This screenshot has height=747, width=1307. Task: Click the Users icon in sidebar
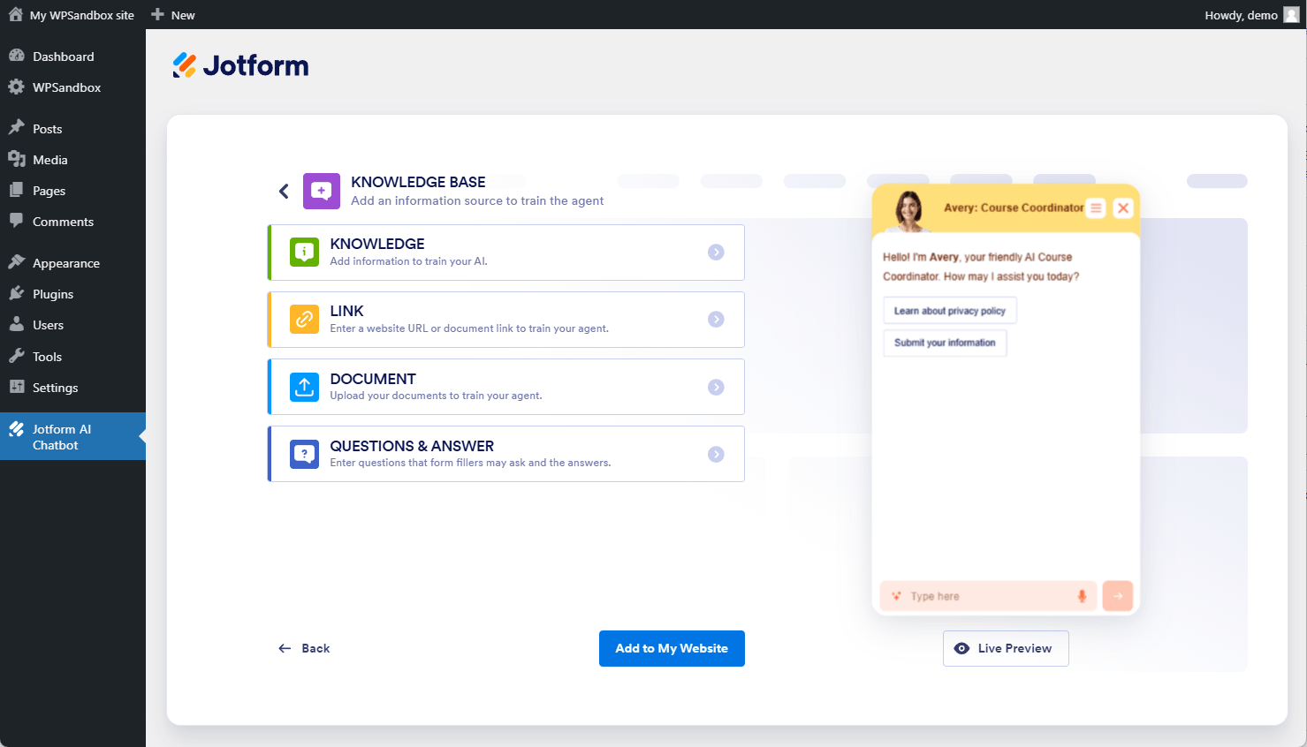(17, 324)
